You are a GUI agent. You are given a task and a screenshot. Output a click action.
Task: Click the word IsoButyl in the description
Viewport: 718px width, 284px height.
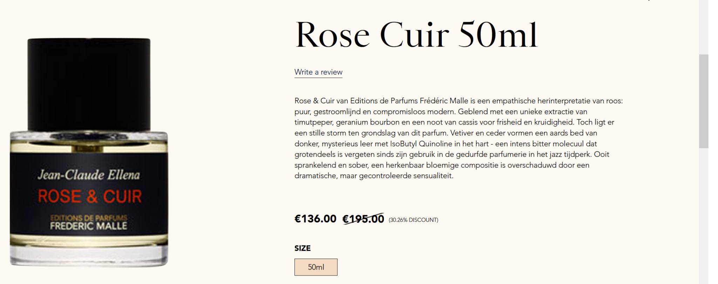pos(403,144)
